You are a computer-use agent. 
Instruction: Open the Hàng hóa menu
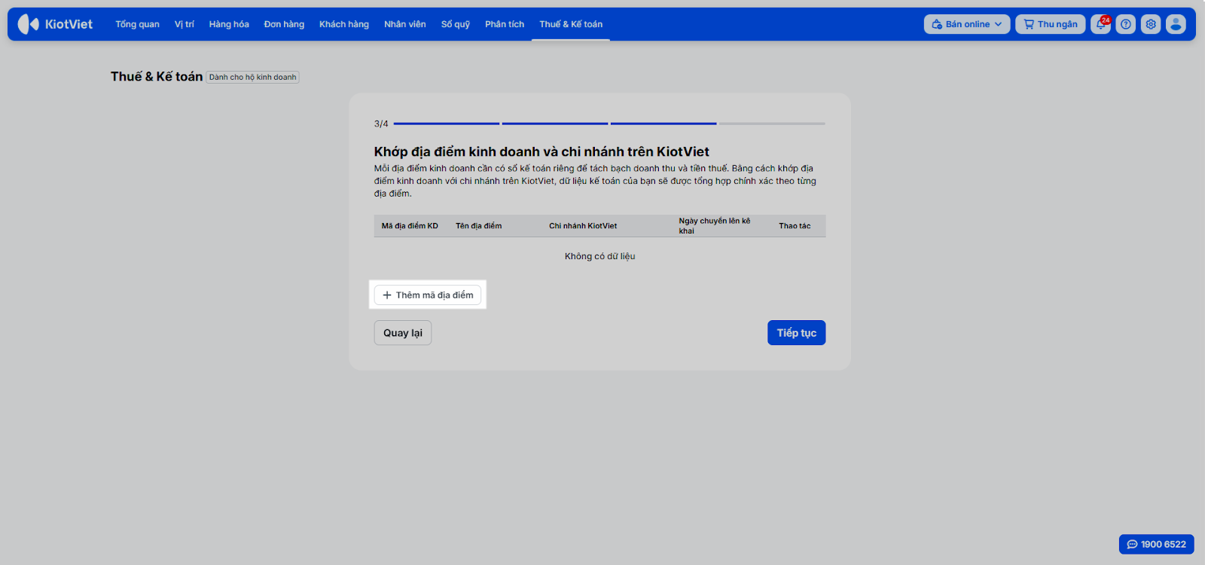(x=229, y=24)
